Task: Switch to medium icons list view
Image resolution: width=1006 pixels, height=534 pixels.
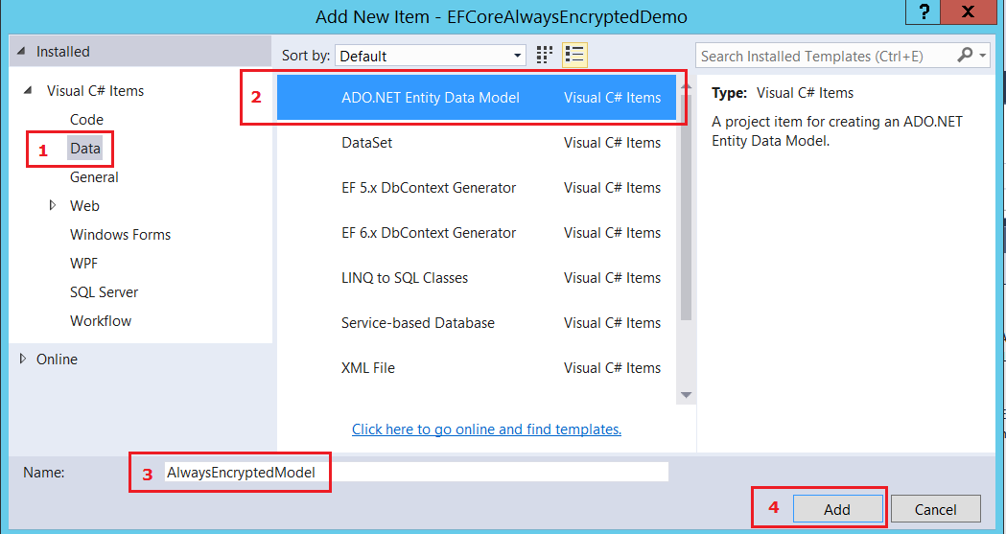Action: click(x=574, y=56)
